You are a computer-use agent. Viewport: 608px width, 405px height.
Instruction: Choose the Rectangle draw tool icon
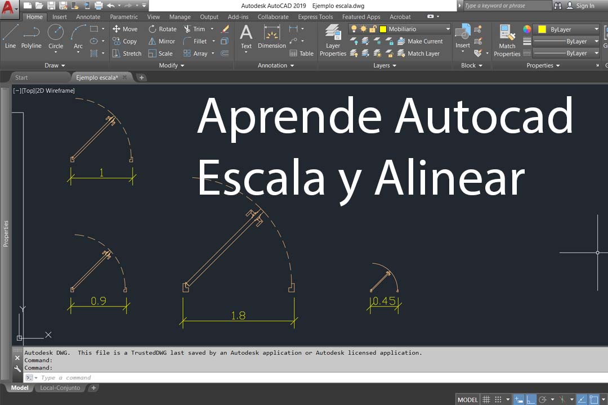(x=94, y=29)
